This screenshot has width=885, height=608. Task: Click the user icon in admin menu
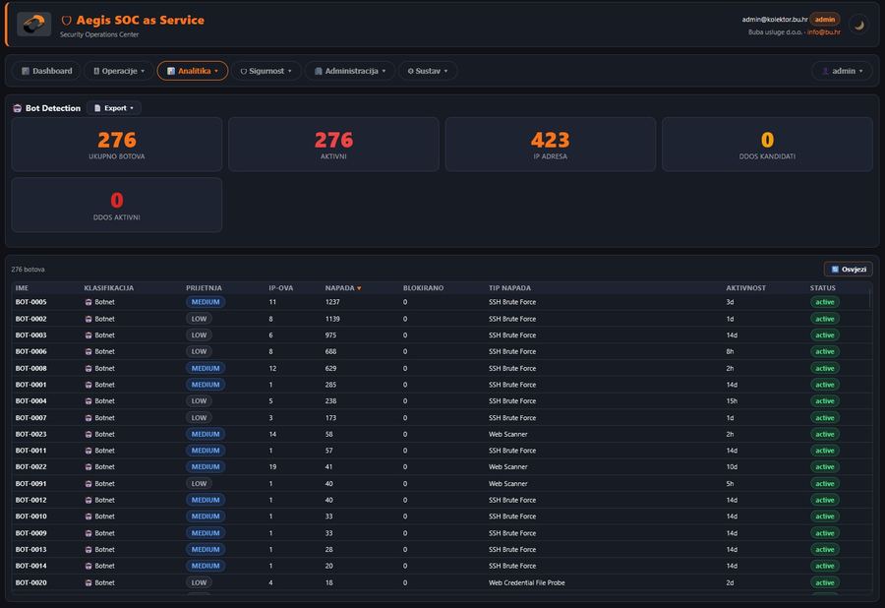[825, 70]
